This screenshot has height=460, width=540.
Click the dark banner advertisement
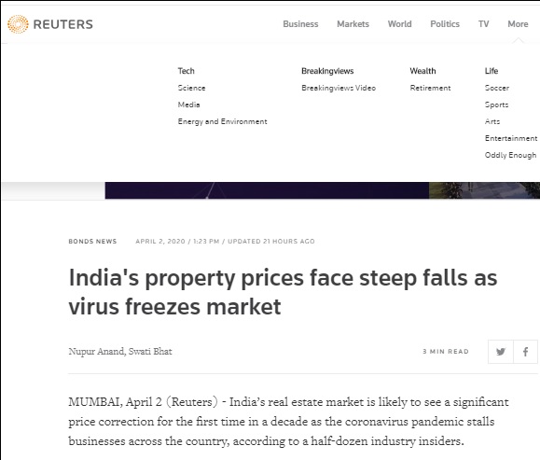(x=267, y=190)
